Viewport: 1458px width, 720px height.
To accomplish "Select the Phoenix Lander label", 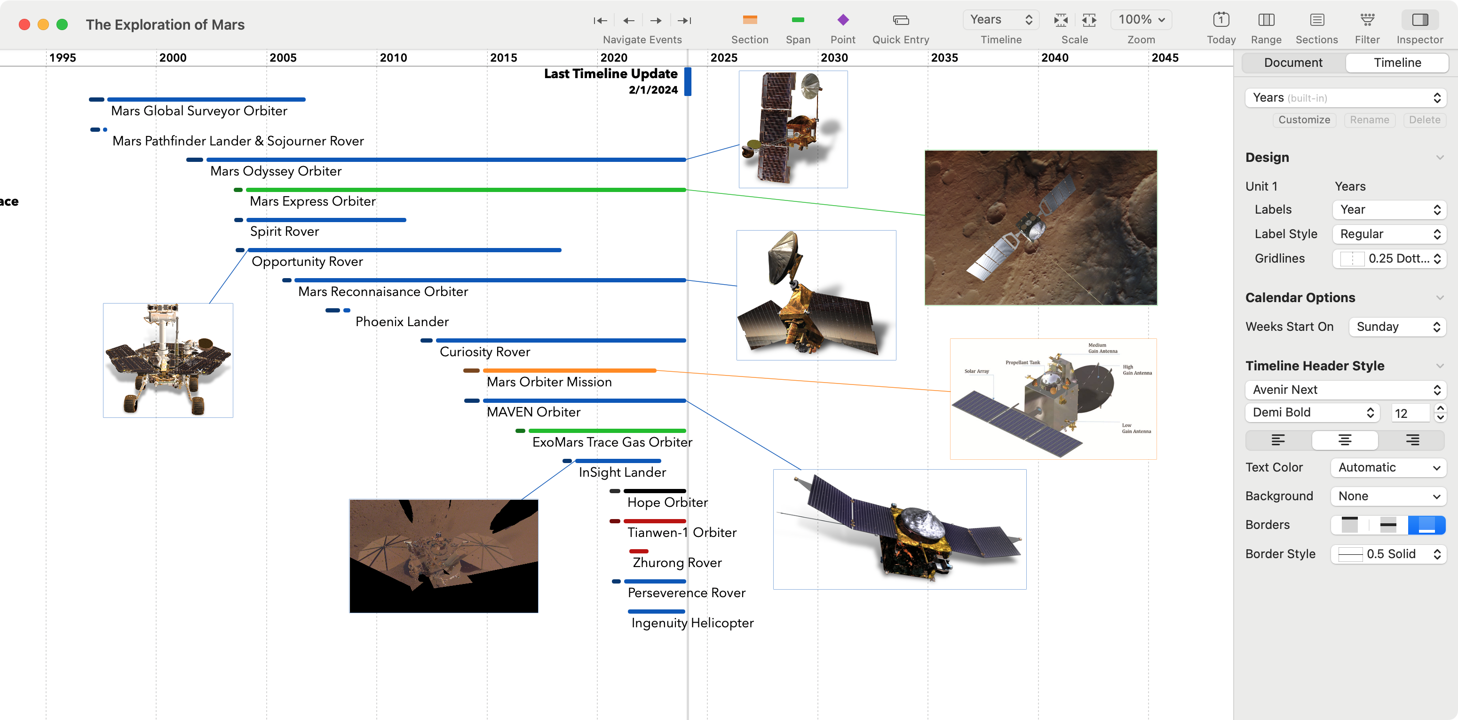I will [x=402, y=322].
